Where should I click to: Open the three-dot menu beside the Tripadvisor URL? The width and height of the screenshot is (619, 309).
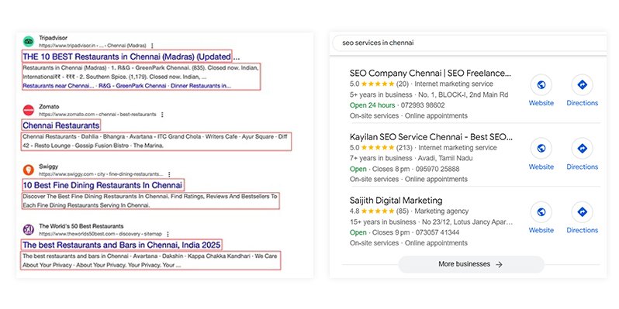(x=152, y=46)
